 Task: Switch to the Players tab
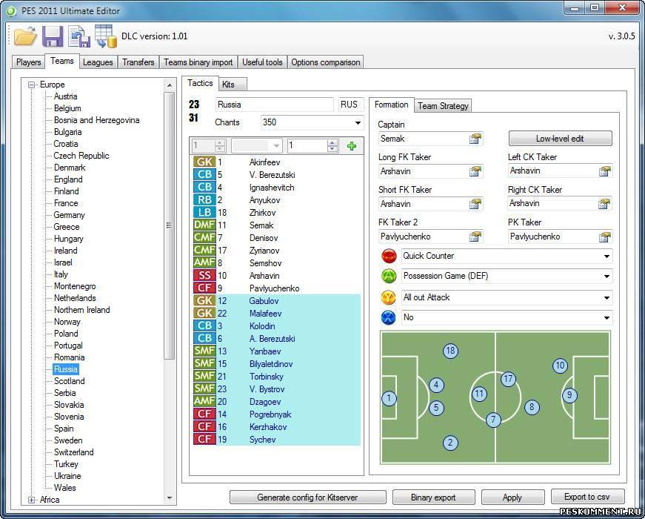point(28,62)
